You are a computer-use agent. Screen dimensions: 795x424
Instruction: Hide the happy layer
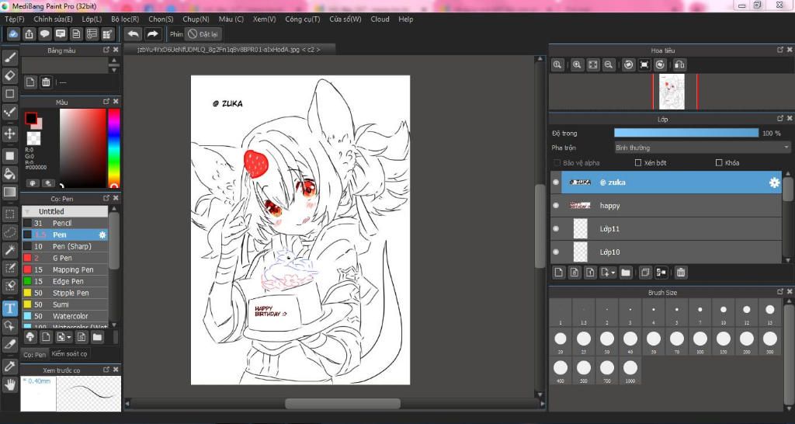click(556, 206)
